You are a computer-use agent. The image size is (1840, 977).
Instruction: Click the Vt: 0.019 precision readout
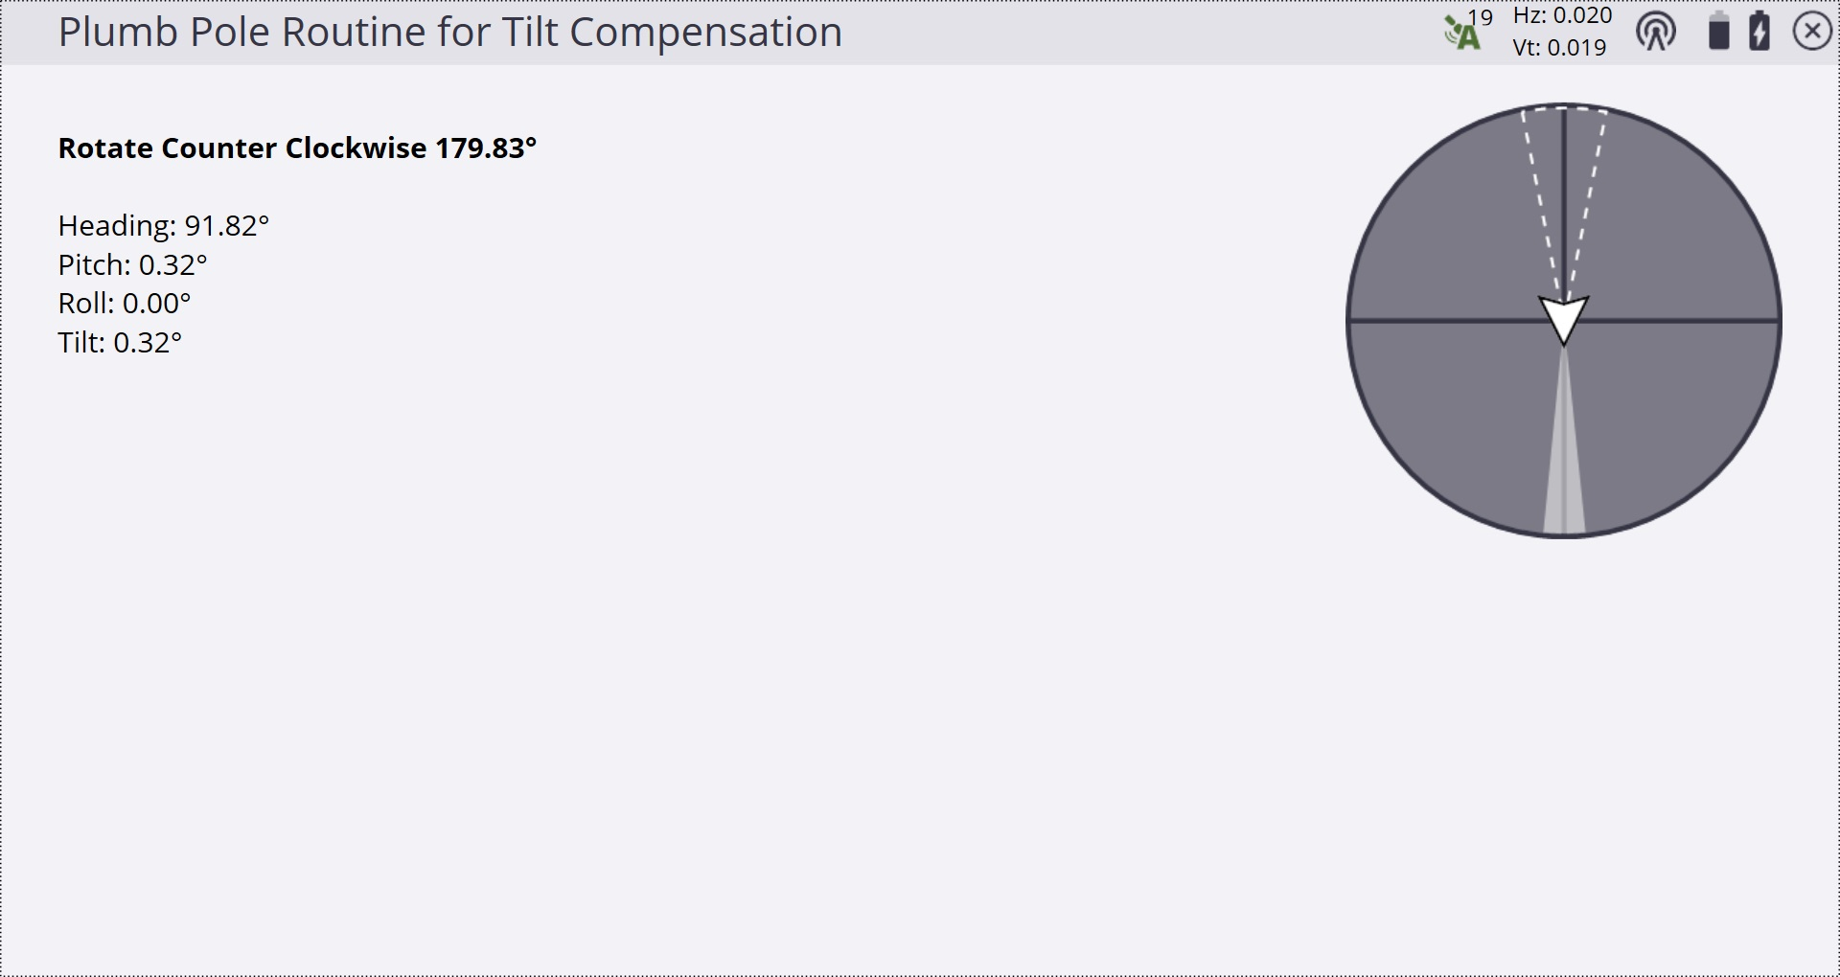coord(1559,48)
